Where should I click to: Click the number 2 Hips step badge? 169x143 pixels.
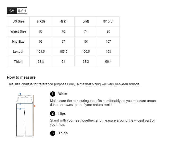click(x=53, y=114)
